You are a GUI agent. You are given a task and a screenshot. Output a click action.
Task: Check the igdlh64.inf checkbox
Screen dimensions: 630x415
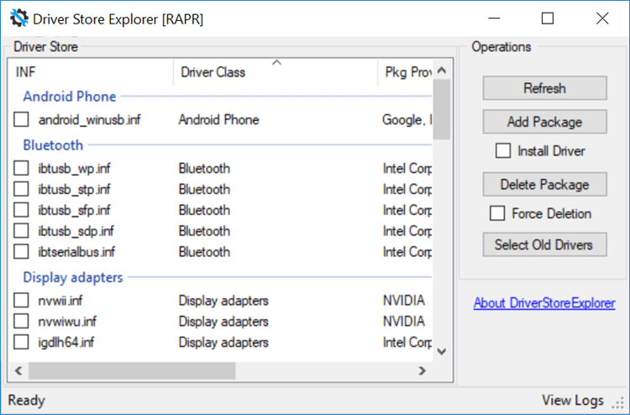pyautogui.click(x=21, y=342)
